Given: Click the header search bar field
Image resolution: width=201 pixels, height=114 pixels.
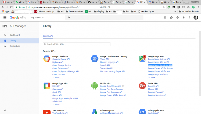Looking at the screenshot, I should 104,17.
